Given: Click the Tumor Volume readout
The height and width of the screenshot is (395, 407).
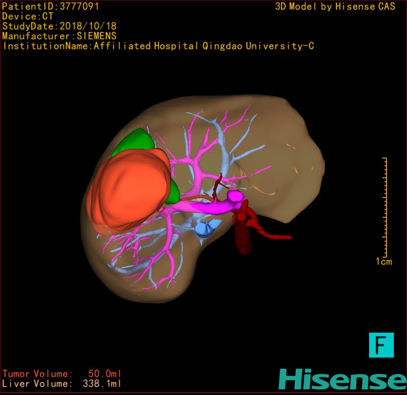Looking at the screenshot, I should [x=62, y=374].
